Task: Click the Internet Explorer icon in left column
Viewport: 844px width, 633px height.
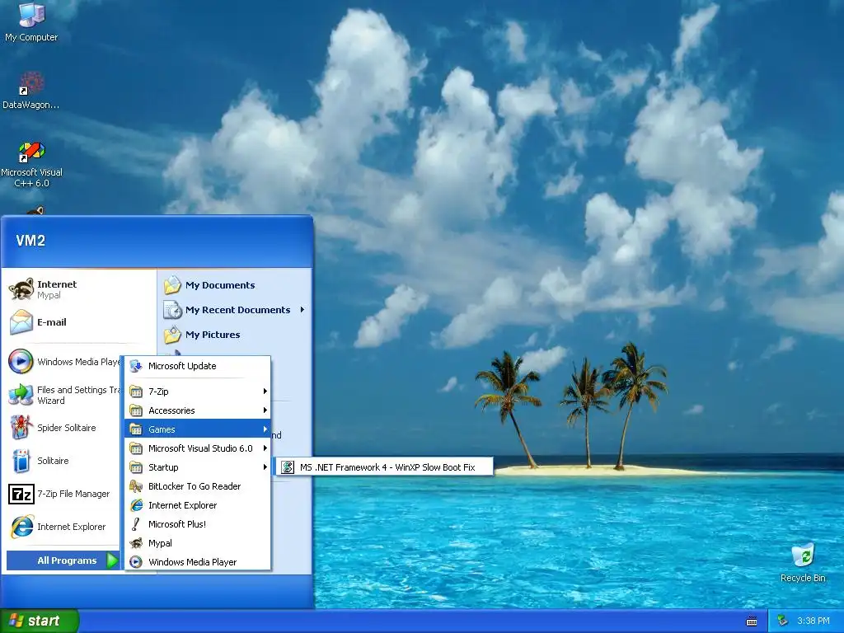Action: click(x=21, y=527)
